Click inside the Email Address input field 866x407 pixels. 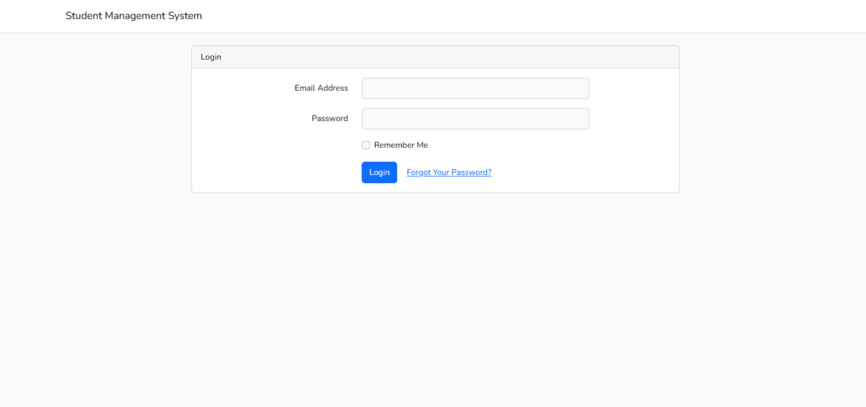click(x=475, y=88)
